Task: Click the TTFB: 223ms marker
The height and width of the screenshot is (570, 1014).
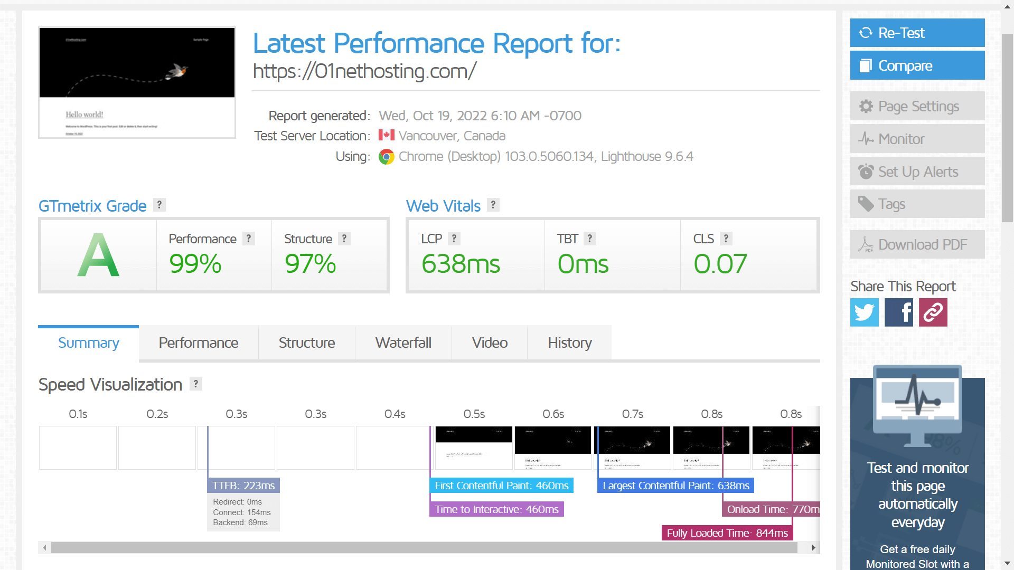Action: tap(243, 486)
